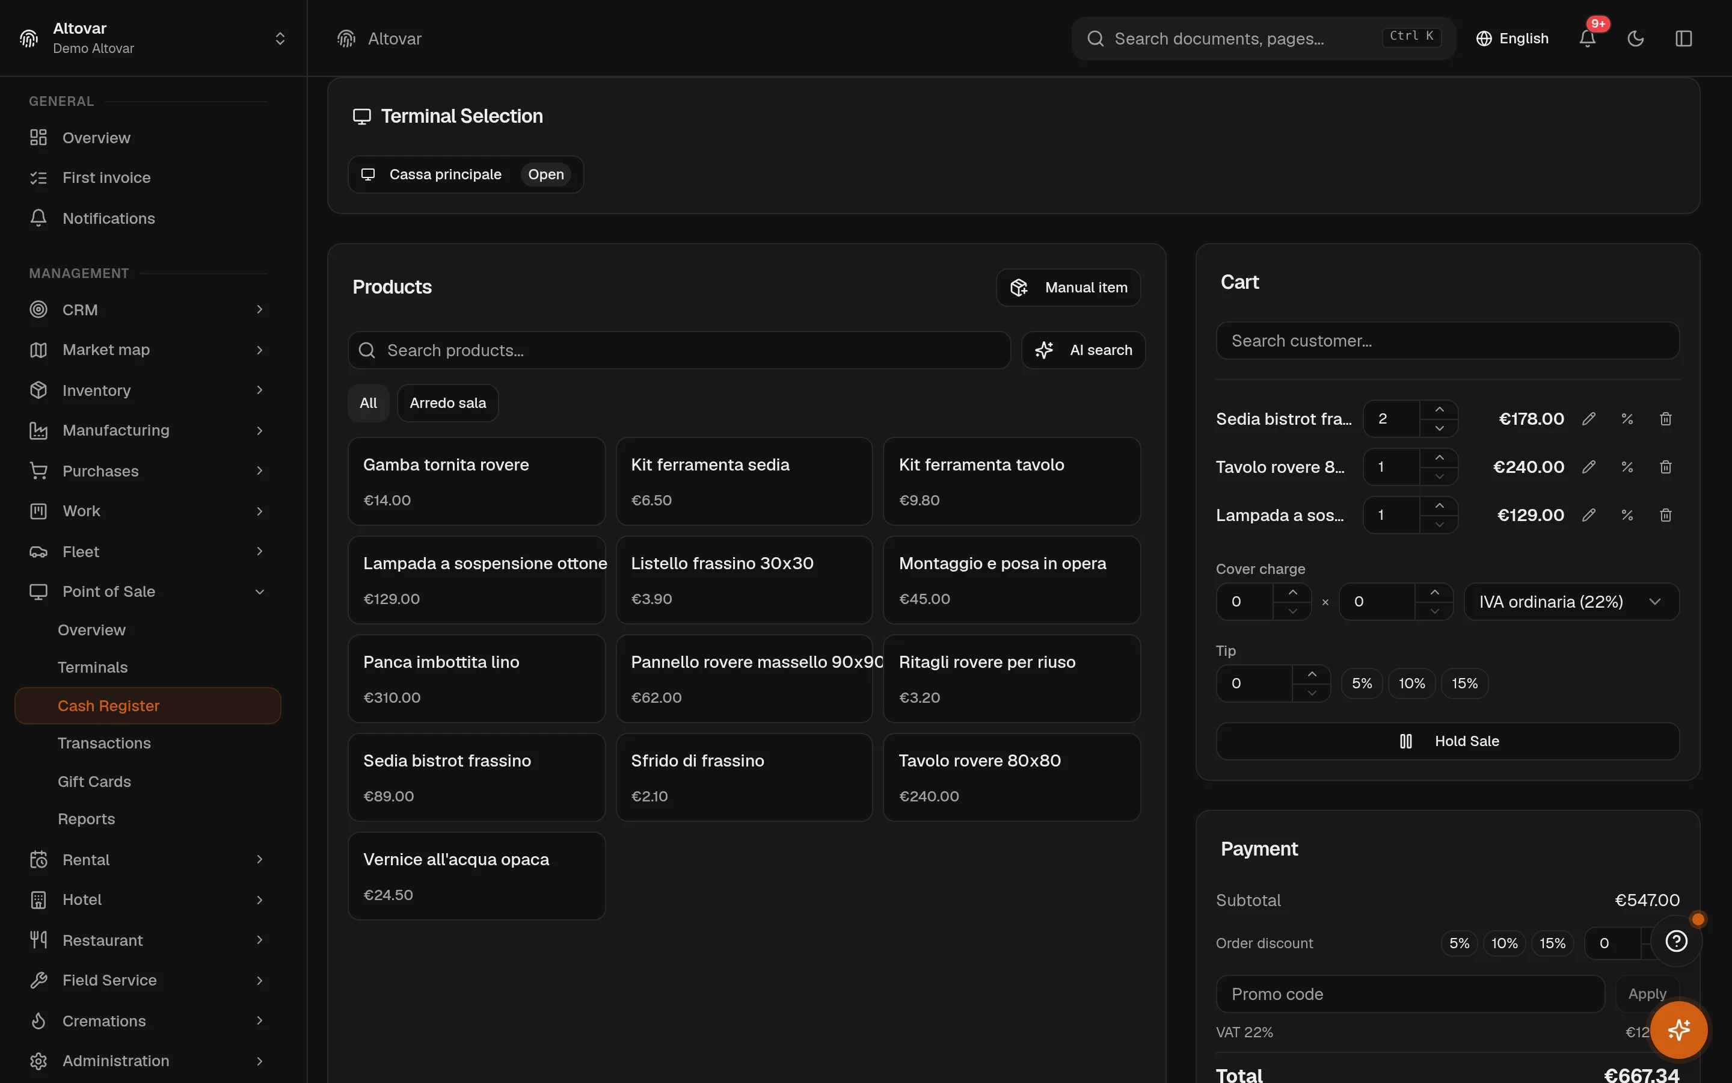Increase the tip amount stepper
The height and width of the screenshot is (1083, 1732).
[1311, 674]
